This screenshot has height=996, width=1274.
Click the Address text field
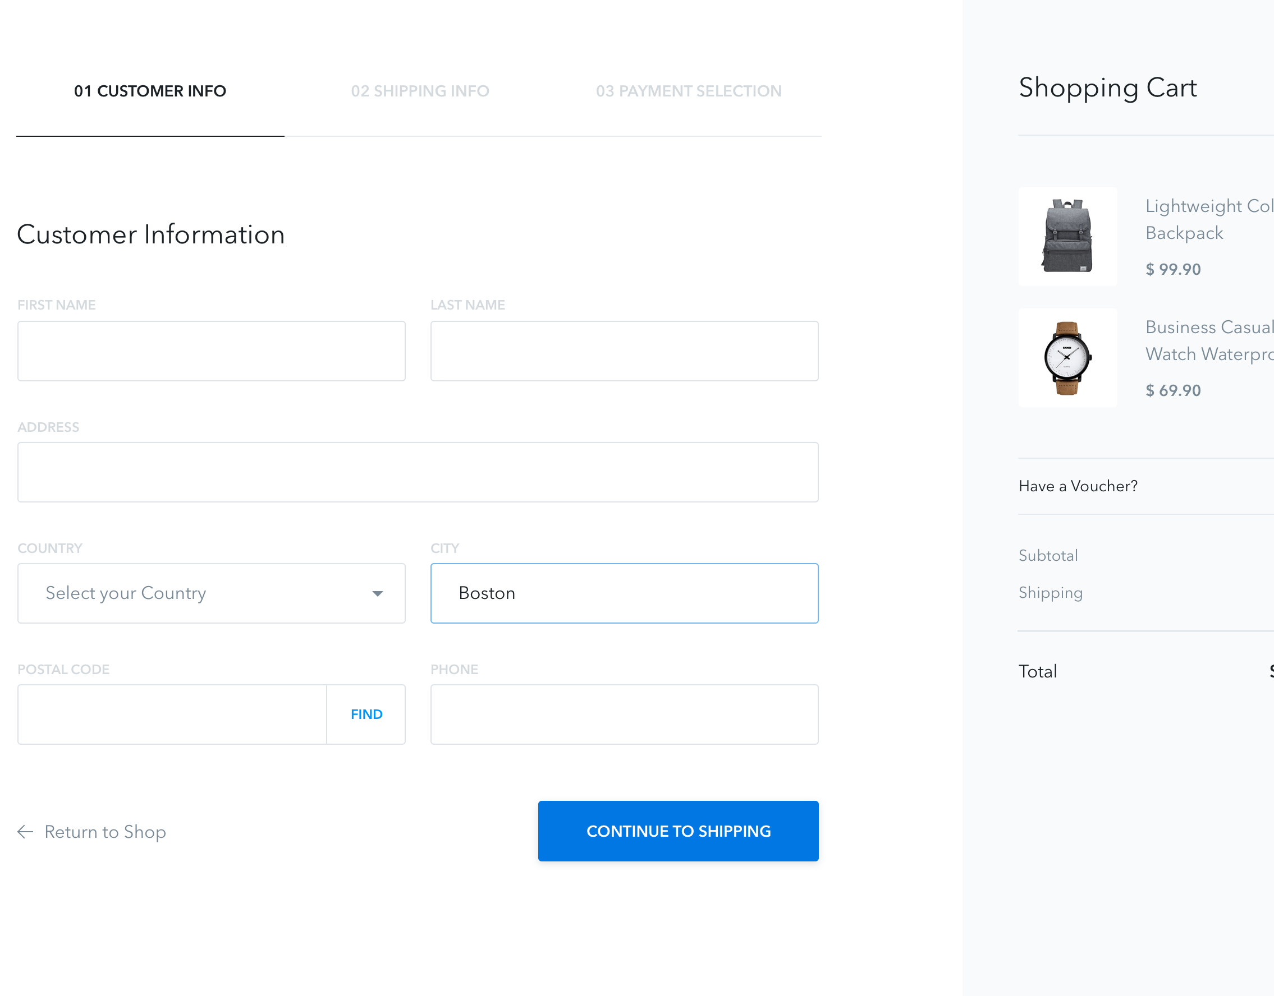pos(417,472)
